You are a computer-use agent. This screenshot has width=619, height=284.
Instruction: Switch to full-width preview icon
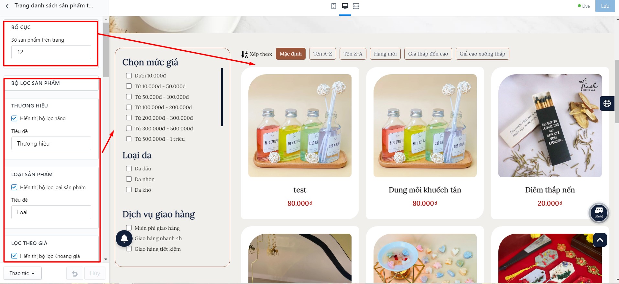pyautogui.click(x=356, y=6)
